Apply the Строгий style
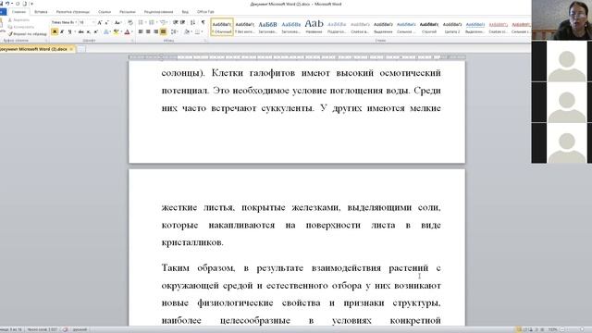The height and width of the screenshot is (333, 592). pyautogui.click(x=429, y=27)
